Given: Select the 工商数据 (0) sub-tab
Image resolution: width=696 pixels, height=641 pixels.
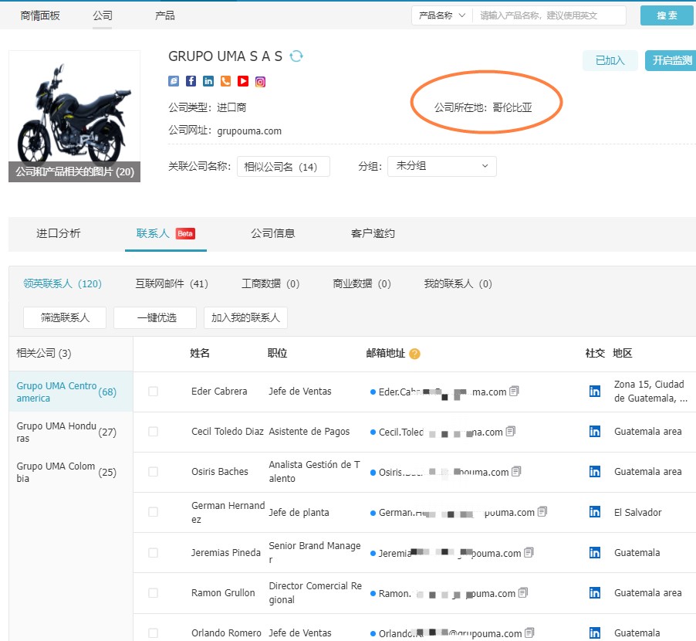Looking at the screenshot, I should click(x=270, y=283).
